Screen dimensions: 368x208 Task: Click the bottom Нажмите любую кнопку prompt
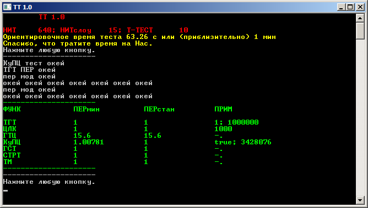[x=49, y=182]
